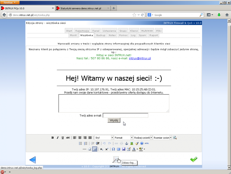Screen dimensions: 231x174
Task: Apply superscript formatting
Action: 107,149
